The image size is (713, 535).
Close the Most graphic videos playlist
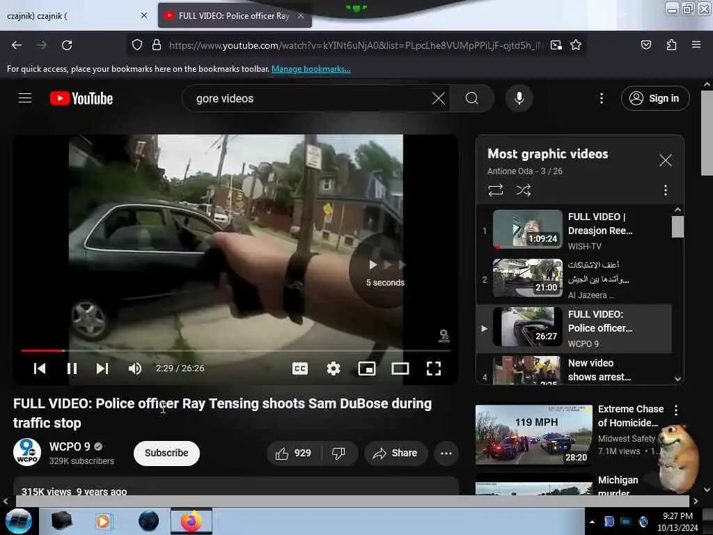[665, 160]
